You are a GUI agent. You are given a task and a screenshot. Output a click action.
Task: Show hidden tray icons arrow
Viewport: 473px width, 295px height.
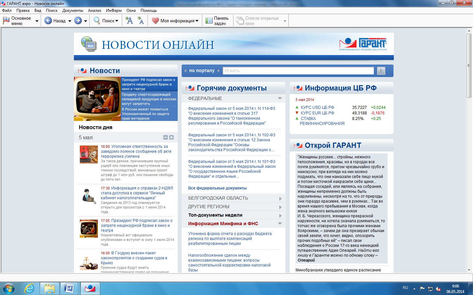coord(414,289)
